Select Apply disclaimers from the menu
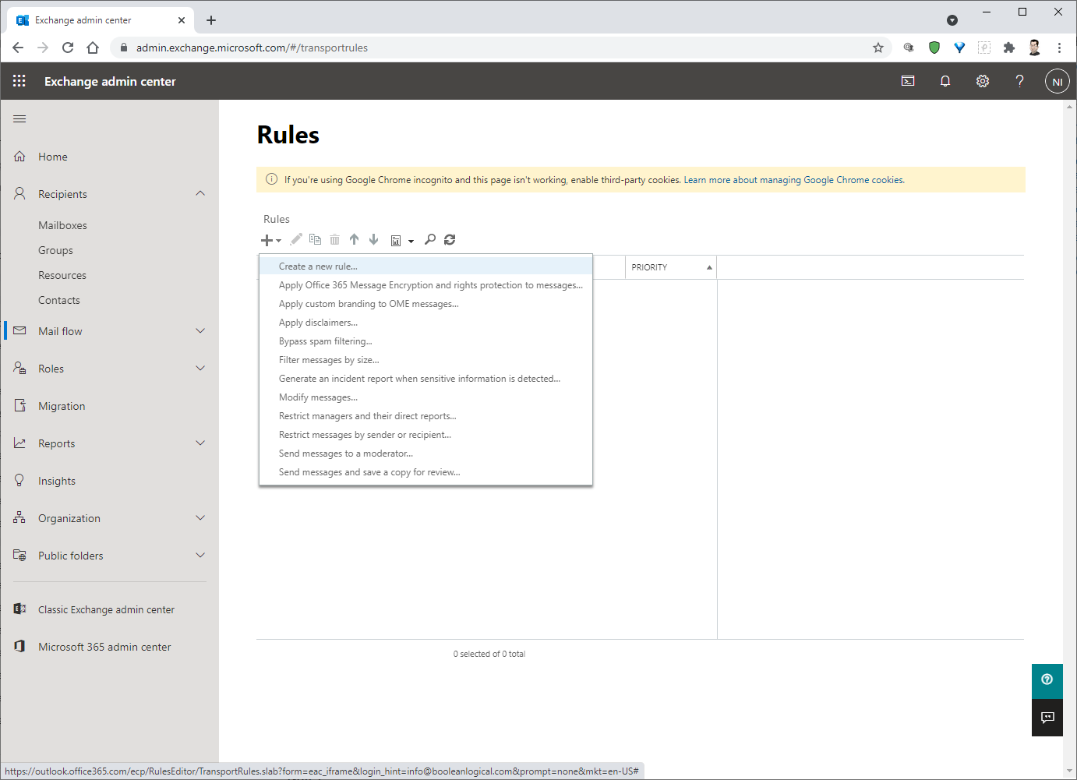The image size is (1077, 780). point(318,322)
